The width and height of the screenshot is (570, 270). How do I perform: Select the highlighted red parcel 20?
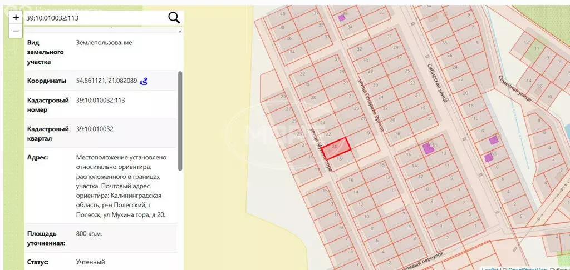click(336, 149)
